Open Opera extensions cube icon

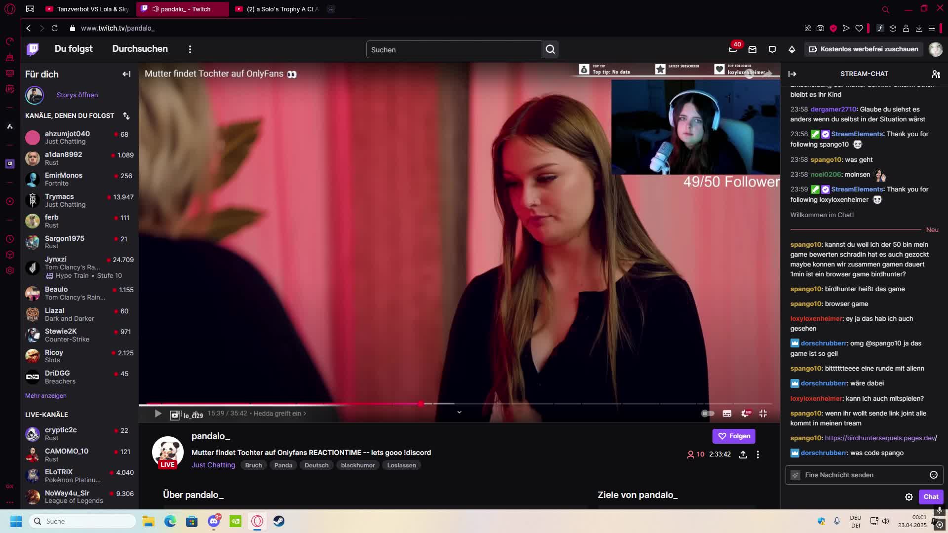coord(893,28)
